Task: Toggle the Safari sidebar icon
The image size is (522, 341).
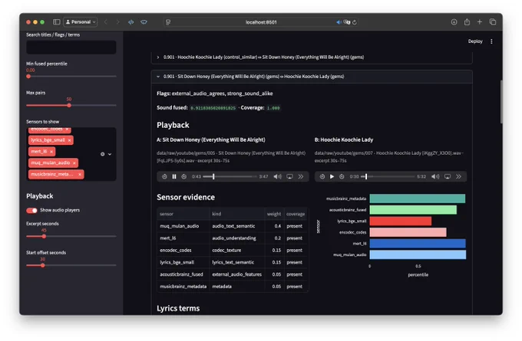Action: tap(57, 22)
